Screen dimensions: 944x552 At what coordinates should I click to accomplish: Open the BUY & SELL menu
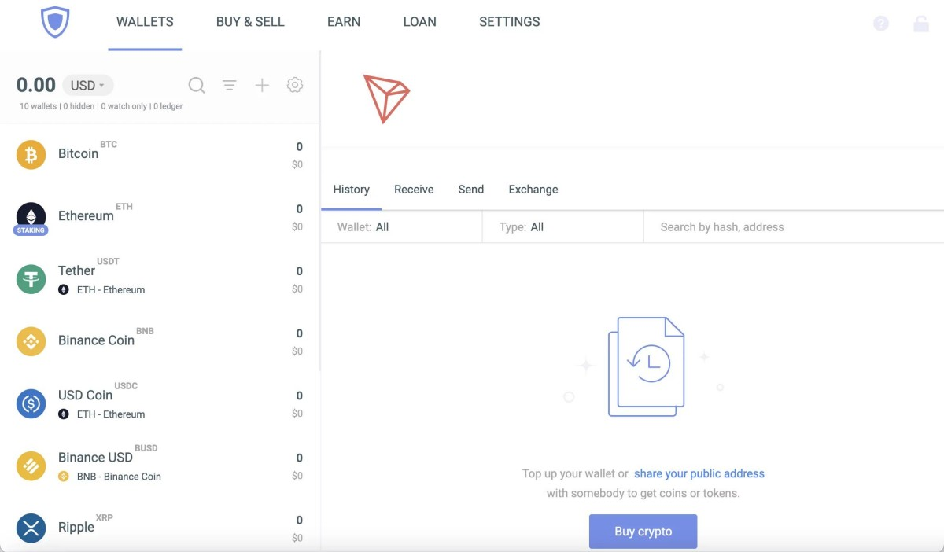(x=250, y=22)
